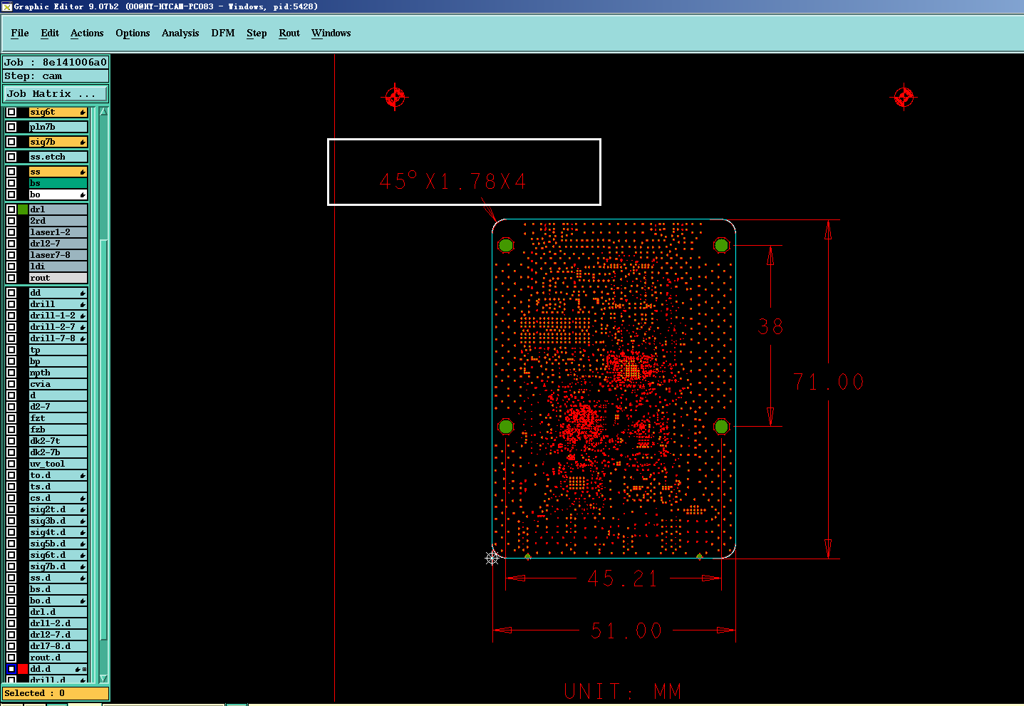Screen dimensions: 1024x706
Task: Click the feature marker icon on to.d layer
Action: (83, 476)
